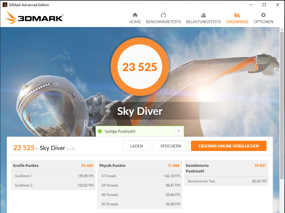The height and width of the screenshot is (213, 285).
Task: Click the SPEICHERN button
Action: tap(171, 146)
